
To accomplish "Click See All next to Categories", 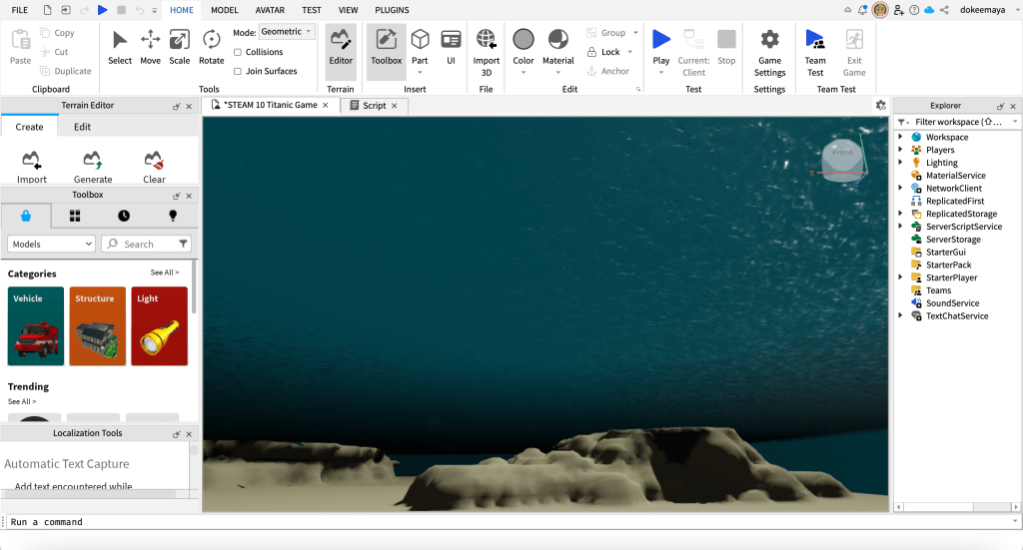I will [x=165, y=273].
